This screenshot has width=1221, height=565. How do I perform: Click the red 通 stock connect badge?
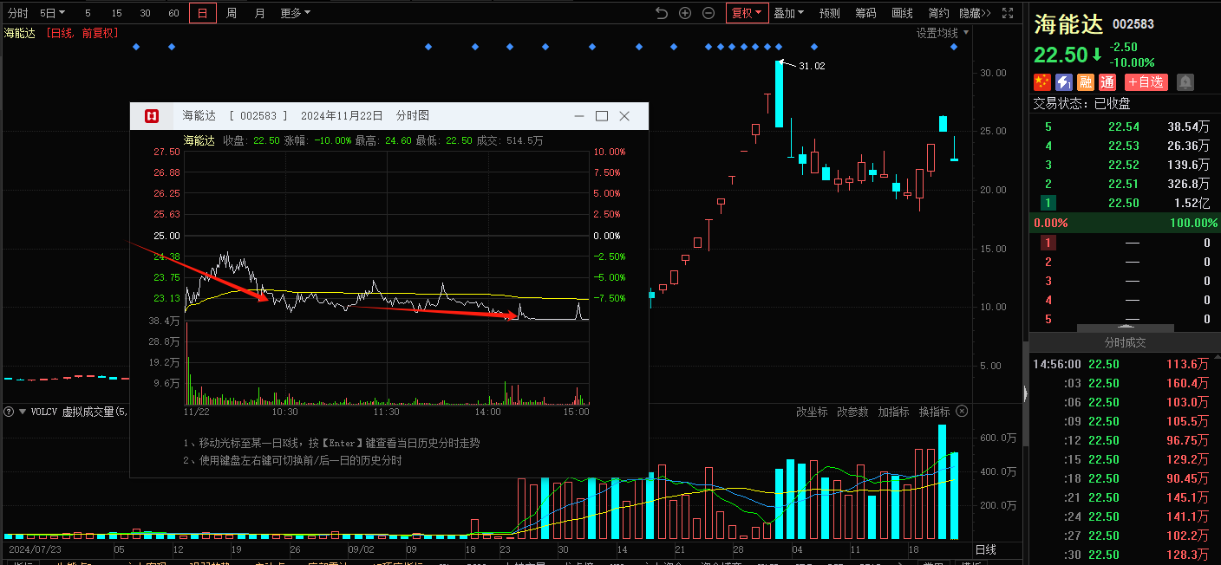[x=1107, y=82]
